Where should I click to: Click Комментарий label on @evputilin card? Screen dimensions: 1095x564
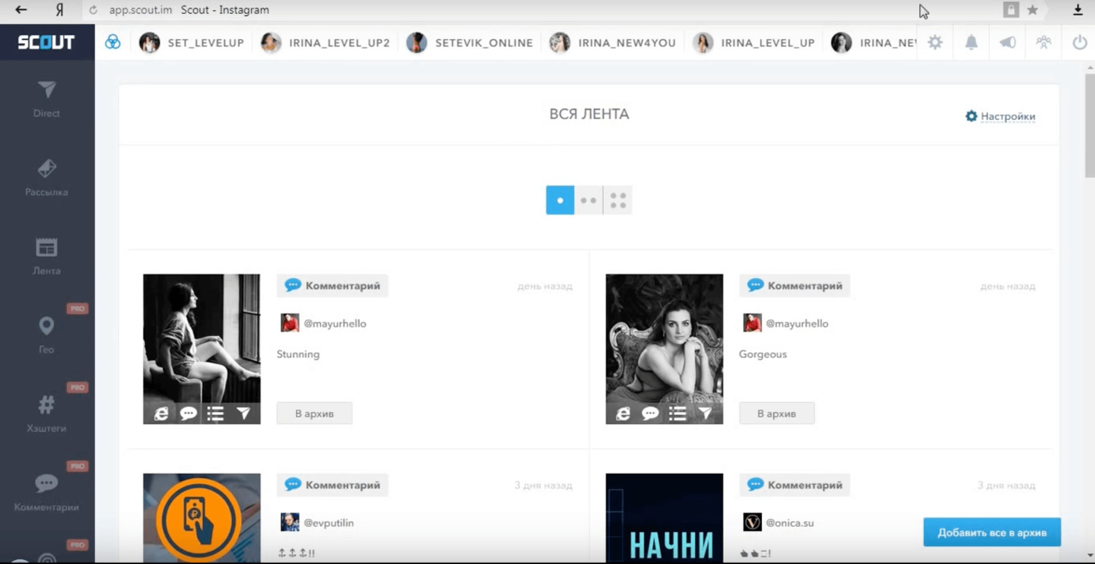coord(333,485)
